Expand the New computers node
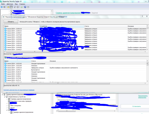This screenshot has width=149, height=114. coord(7,105)
